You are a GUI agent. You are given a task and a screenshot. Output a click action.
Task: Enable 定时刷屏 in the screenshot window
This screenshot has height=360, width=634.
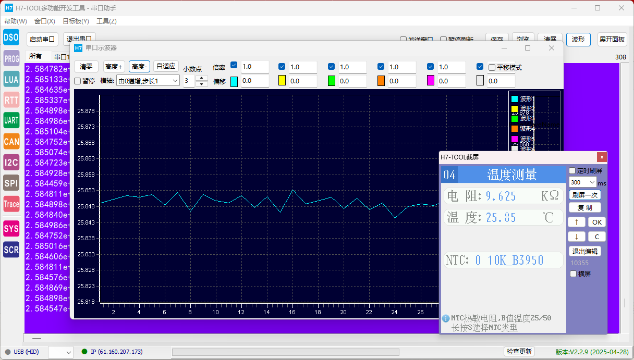pos(572,170)
